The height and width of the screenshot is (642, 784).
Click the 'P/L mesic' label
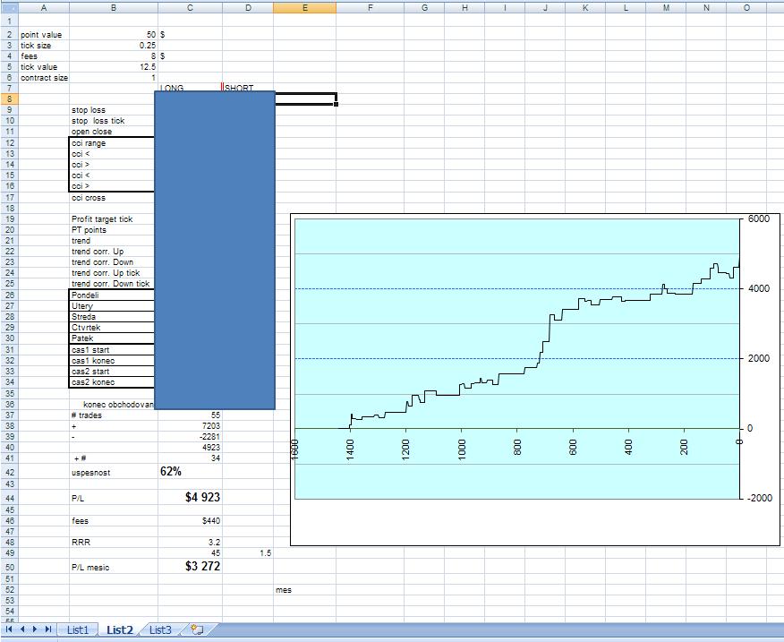[90, 568]
